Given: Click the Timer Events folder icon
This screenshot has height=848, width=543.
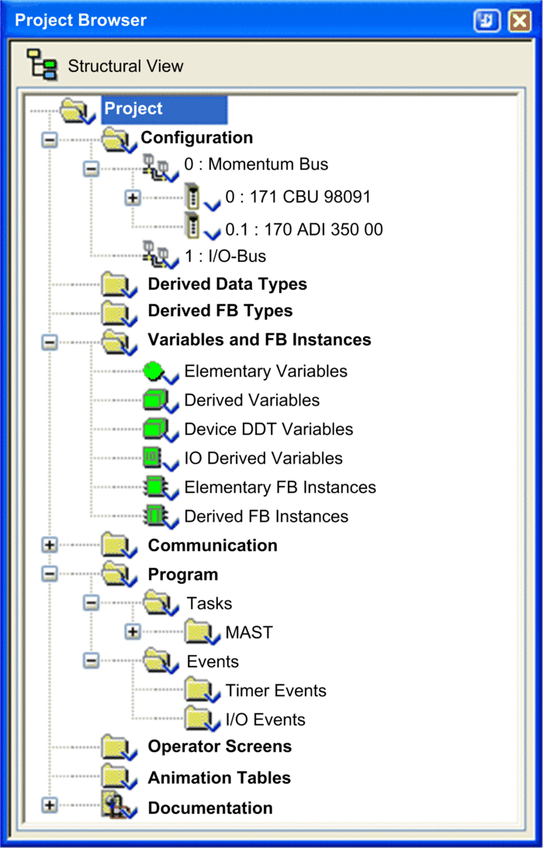Looking at the screenshot, I should 202,691.
